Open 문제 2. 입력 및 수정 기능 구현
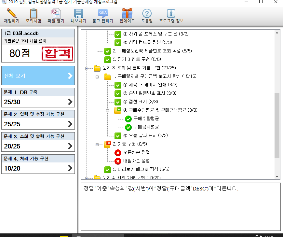Image resolution: width=283 pixels, height=237 pixels. pos(38,120)
